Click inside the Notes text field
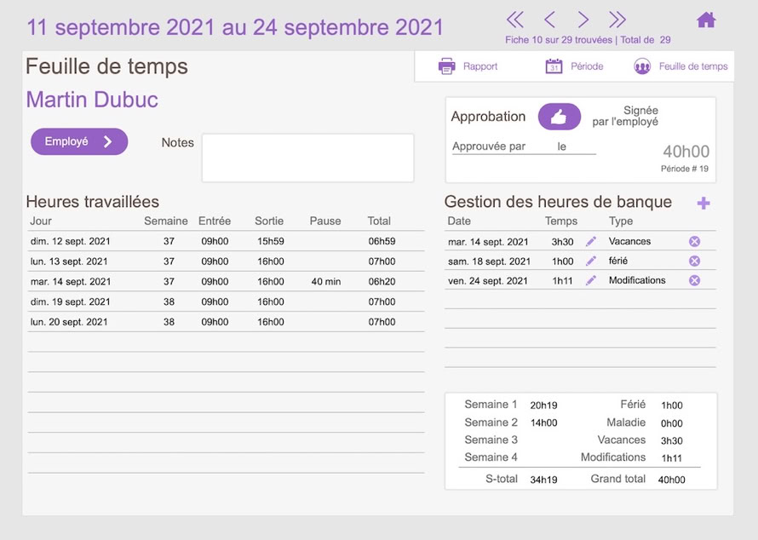Viewport: 758px width, 540px height. tap(307, 158)
